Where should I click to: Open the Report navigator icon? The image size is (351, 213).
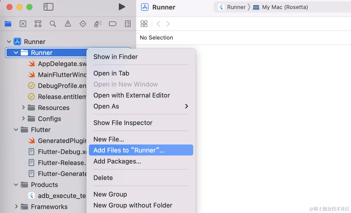point(128,24)
